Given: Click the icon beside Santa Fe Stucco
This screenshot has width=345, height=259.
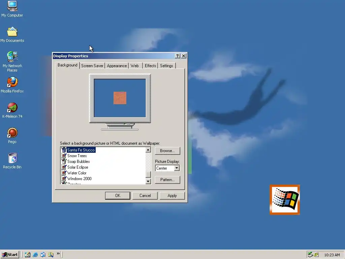Looking at the screenshot, I should point(64,150).
